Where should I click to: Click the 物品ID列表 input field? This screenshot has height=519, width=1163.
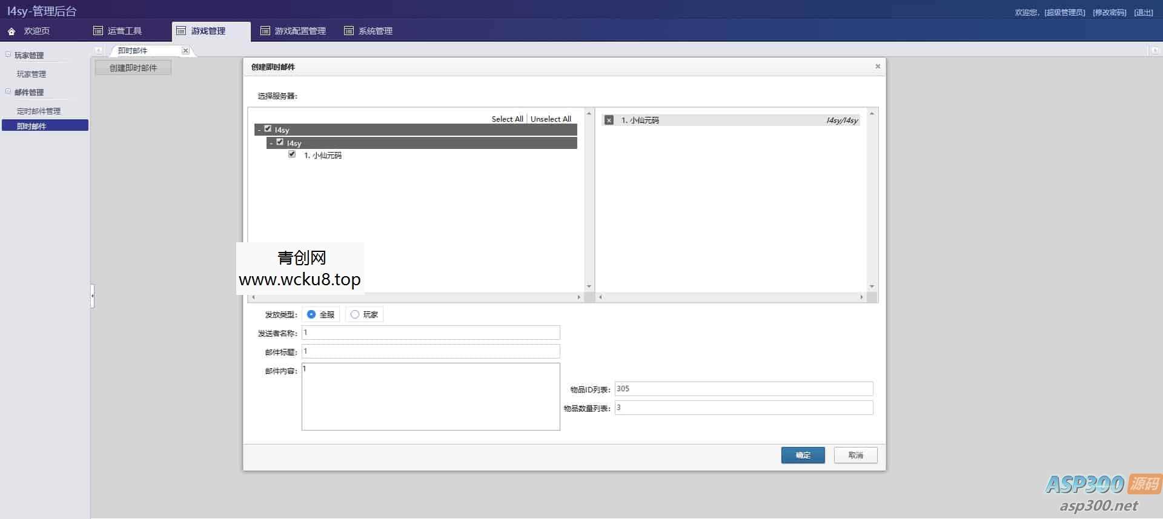pos(743,389)
